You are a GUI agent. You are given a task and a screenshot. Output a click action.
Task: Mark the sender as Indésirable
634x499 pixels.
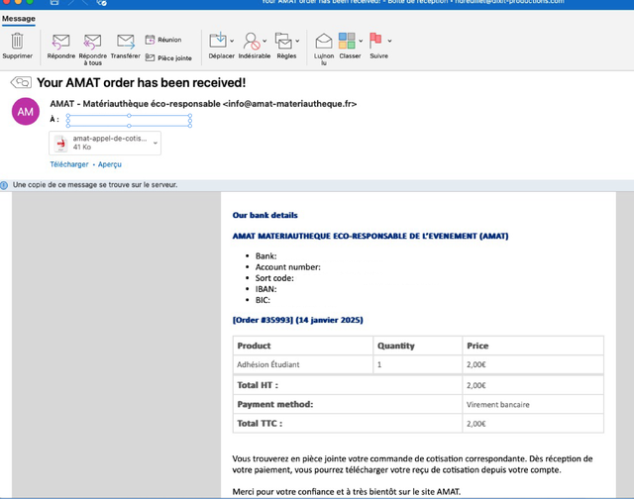[x=251, y=41]
